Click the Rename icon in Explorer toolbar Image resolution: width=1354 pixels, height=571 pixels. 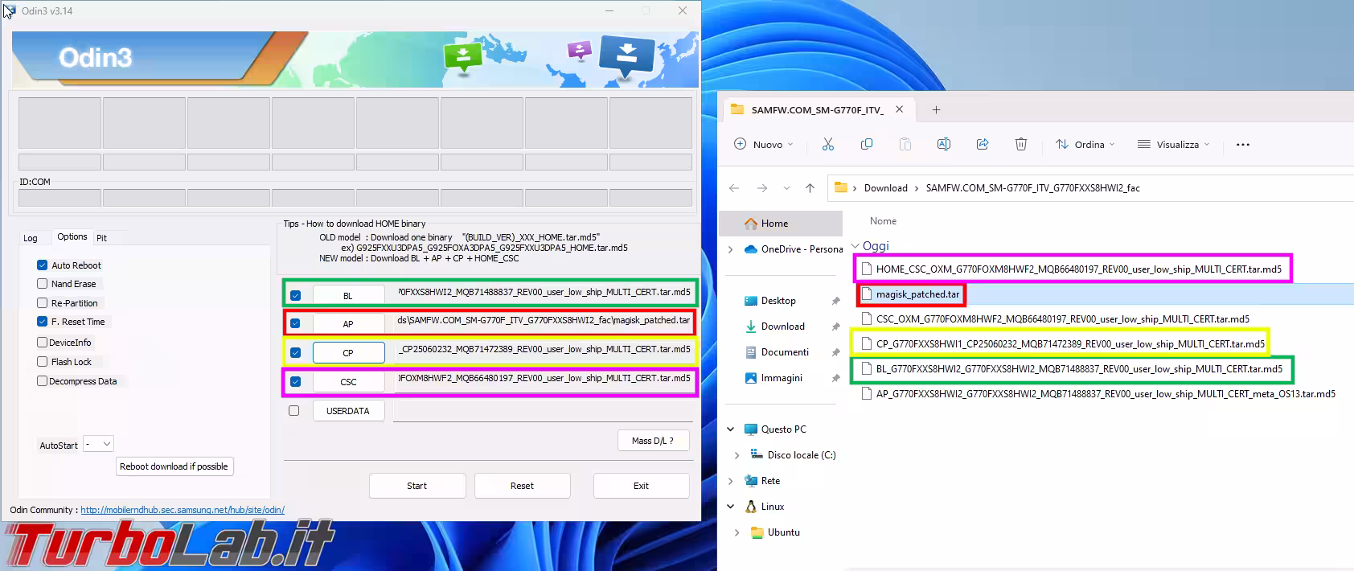[x=943, y=144]
